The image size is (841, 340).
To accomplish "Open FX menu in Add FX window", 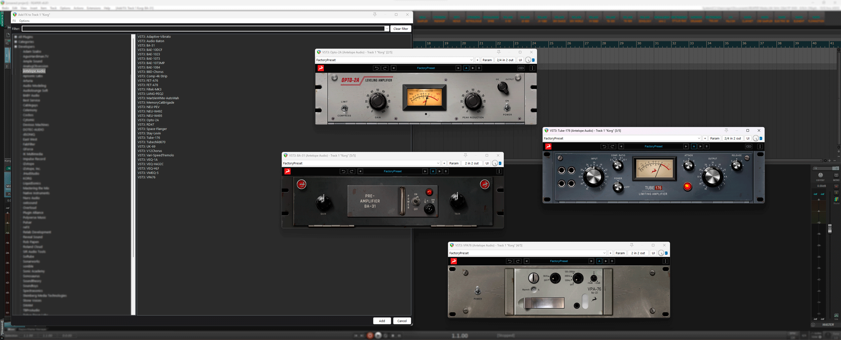I will (x=14, y=21).
